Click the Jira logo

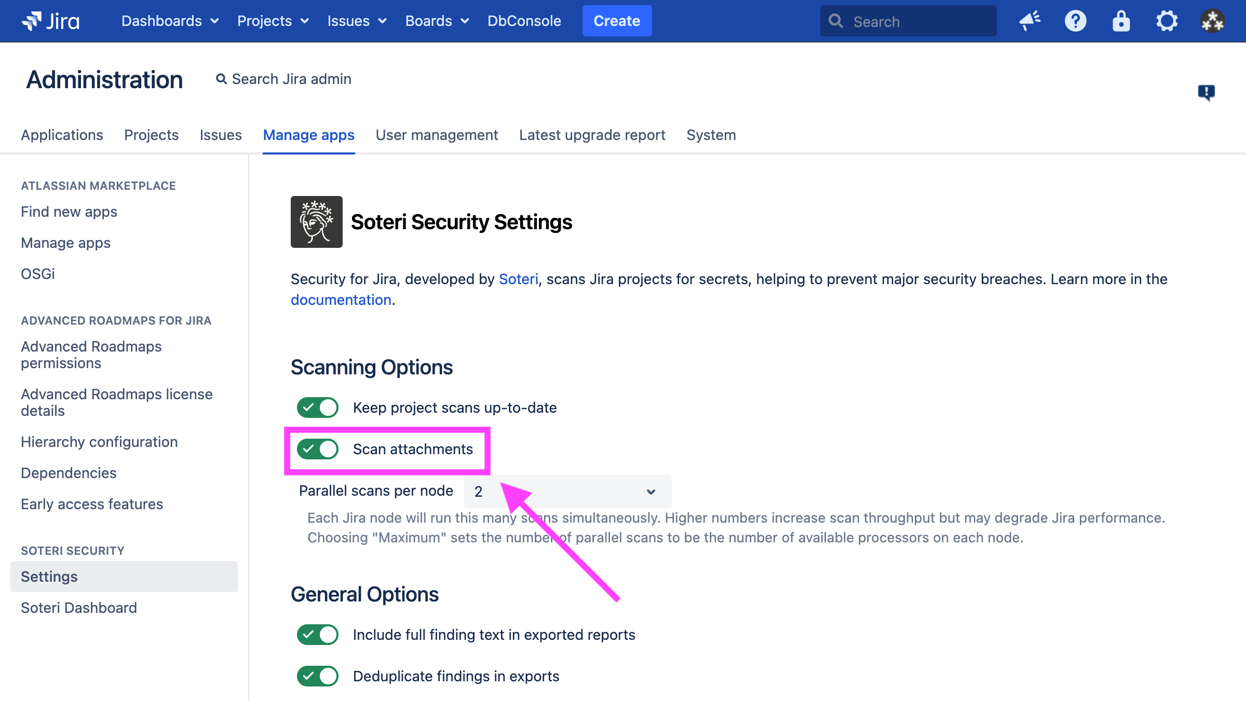51,21
